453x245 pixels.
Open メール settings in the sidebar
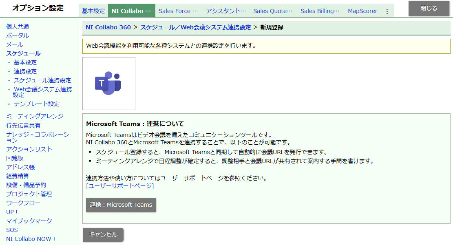tap(15, 44)
